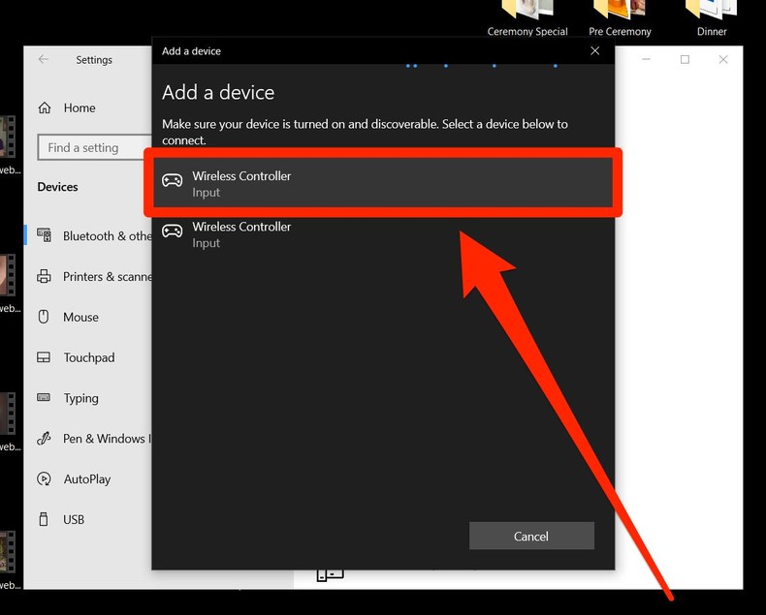Image resolution: width=766 pixels, height=615 pixels.
Task: Open Bluetooth & other devices section
Action: tap(94, 235)
